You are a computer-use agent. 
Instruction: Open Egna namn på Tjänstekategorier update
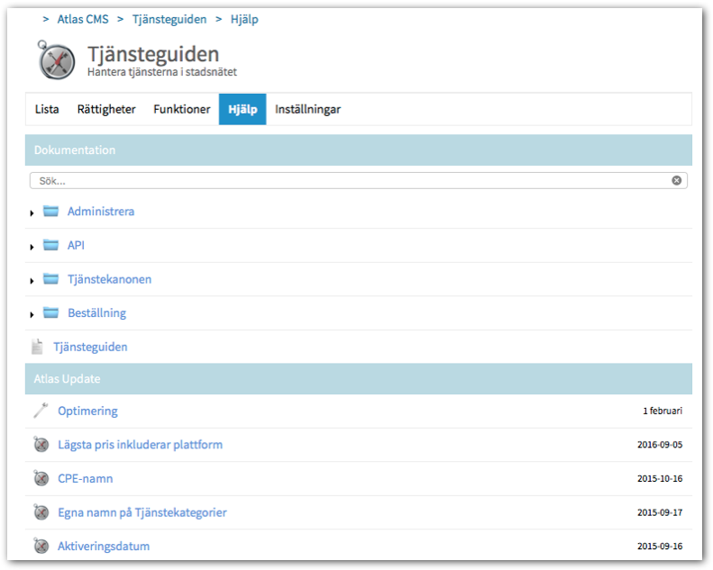point(142,512)
